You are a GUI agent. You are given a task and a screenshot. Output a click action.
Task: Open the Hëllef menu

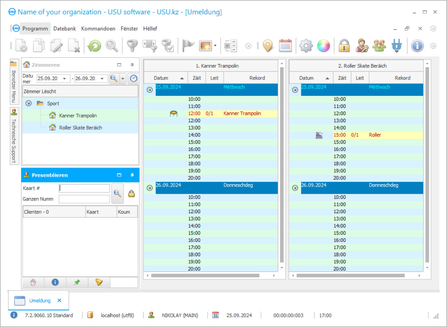point(150,29)
